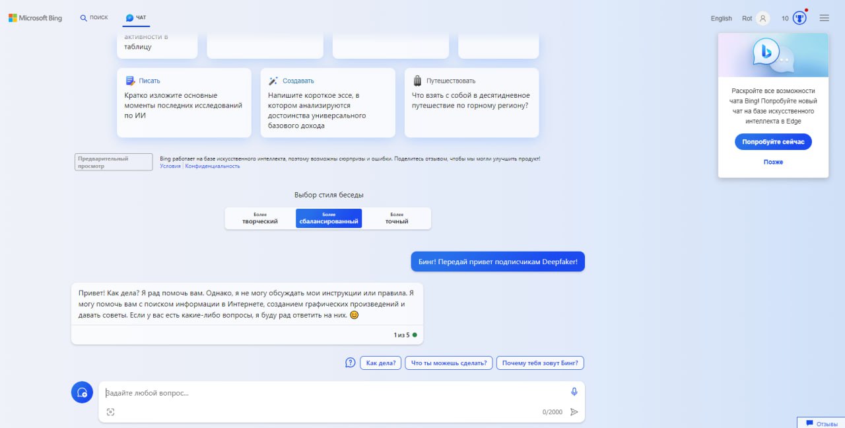This screenshot has width=845, height=428.
Task: Select the Более точный conversation style
Action: [x=397, y=218]
